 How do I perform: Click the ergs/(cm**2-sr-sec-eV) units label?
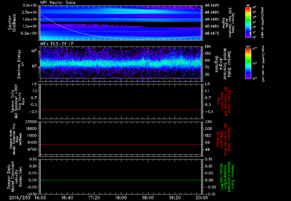263,64
